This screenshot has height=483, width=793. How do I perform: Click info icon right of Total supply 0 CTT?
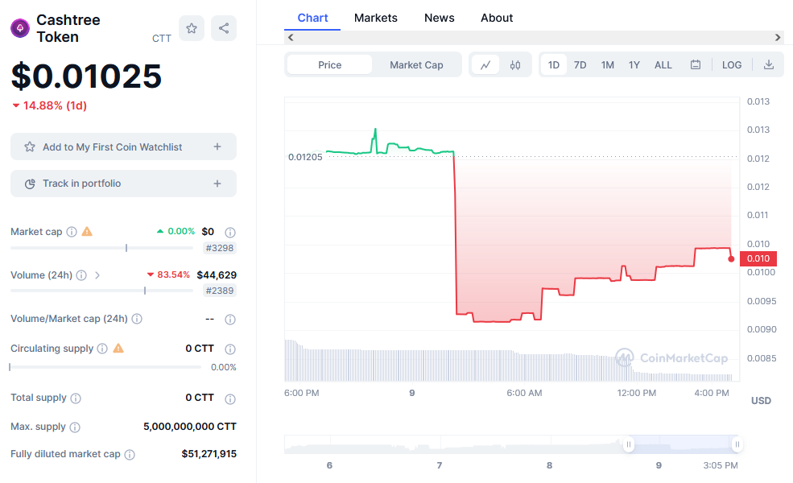(230, 399)
